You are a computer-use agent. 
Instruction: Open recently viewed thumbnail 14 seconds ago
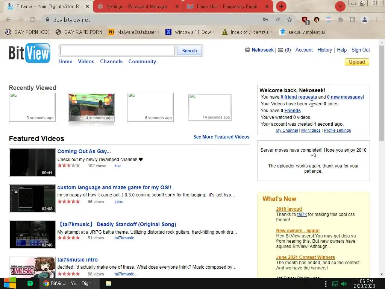(210, 107)
